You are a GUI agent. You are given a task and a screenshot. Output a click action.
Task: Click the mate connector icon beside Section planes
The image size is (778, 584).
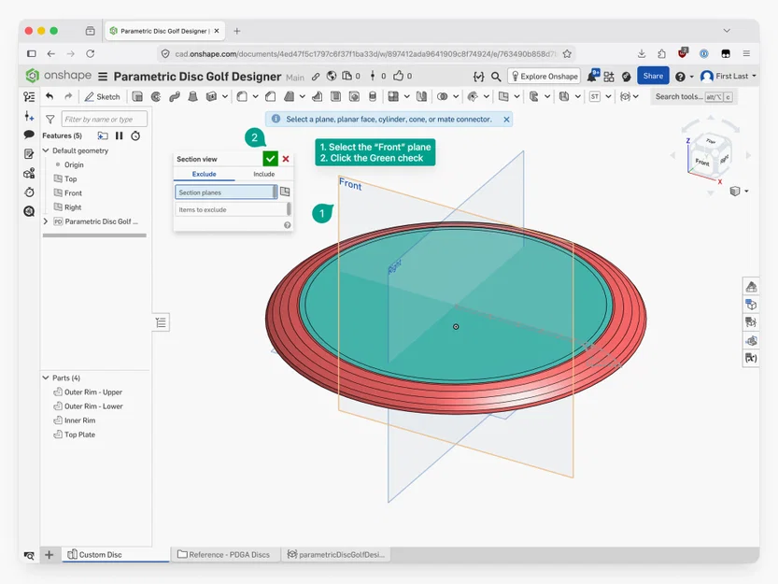[285, 192]
